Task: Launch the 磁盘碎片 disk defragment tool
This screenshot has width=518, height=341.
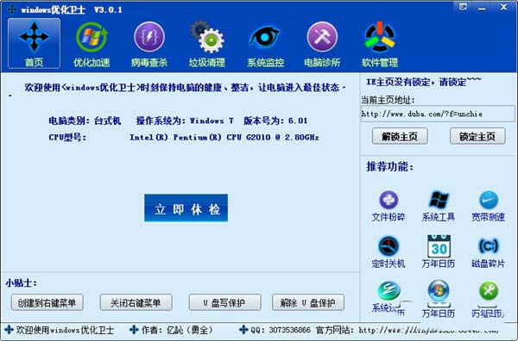Action: tap(489, 252)
